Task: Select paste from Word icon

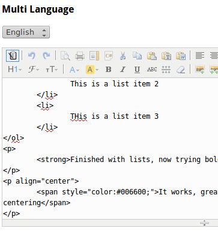Action: pos(181,56)
